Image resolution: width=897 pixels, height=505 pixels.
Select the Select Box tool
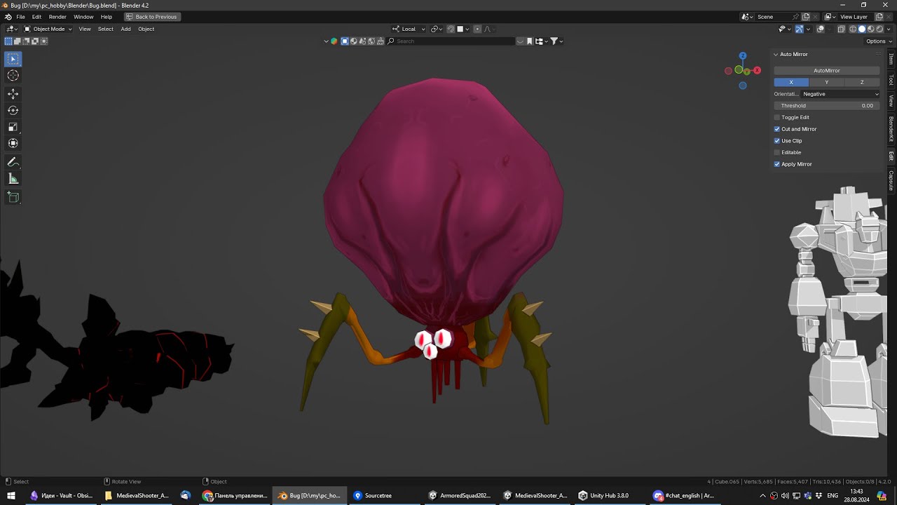(13, 59)
